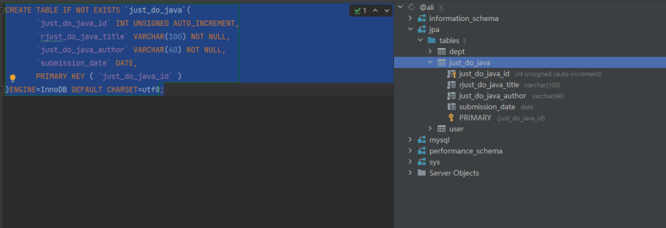Expand the performance_schema node
This screenshot has height=228, width=666.
tap(410, 151)
